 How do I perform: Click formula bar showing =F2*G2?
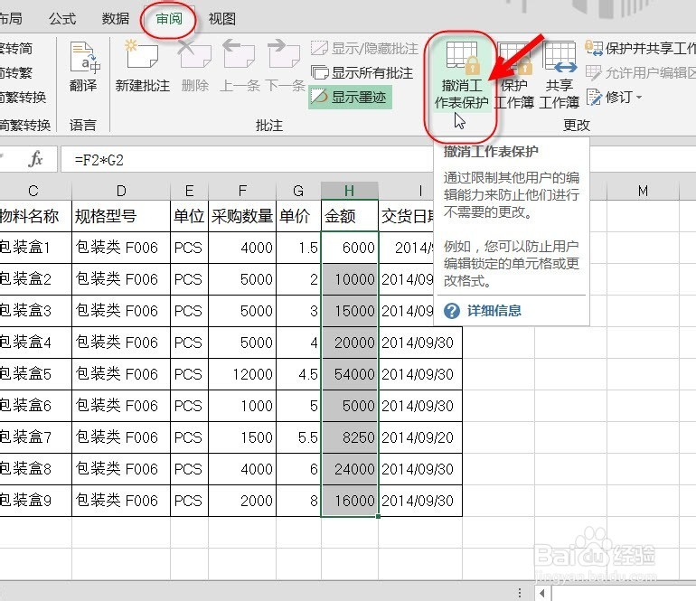point(247,159)
